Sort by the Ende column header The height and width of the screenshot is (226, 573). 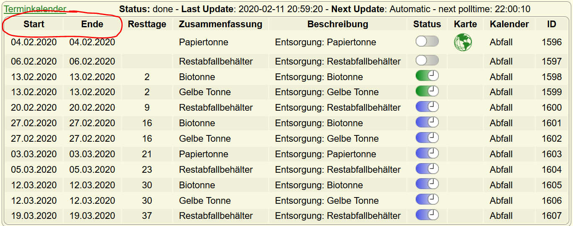92,24
